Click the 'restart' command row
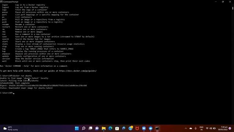The width and height of the screenshot is (234, 132). click(x=25, y=27)
